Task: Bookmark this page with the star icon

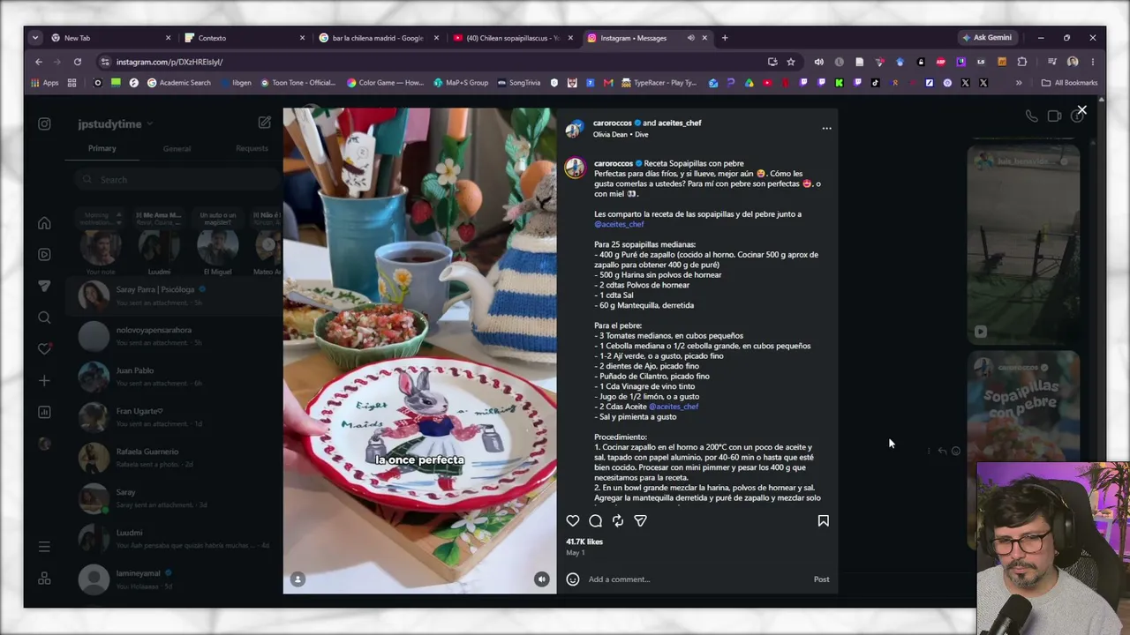Action: click(791, 62)
